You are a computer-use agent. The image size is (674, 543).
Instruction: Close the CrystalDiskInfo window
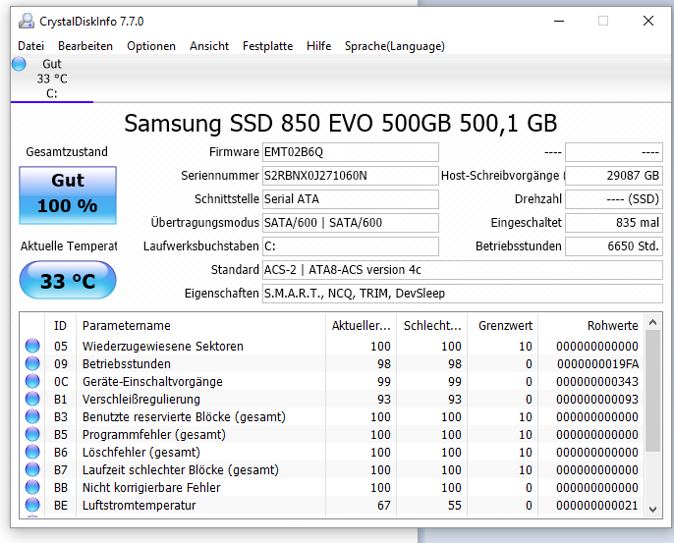[x=648, y=21]
